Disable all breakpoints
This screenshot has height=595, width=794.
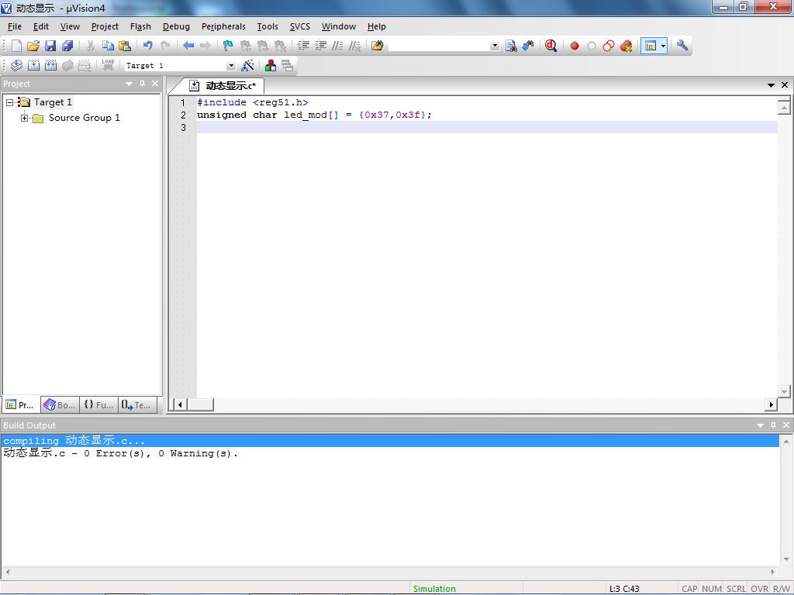tap(609, 46)
